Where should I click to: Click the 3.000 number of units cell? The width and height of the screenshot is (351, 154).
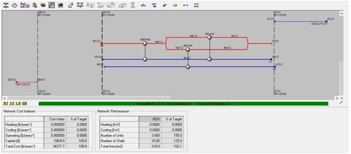pyautogui.click(x=150, y=135)
